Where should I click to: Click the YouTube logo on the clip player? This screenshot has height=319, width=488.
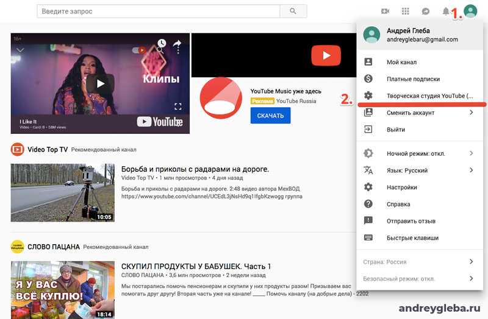(160, 122)
